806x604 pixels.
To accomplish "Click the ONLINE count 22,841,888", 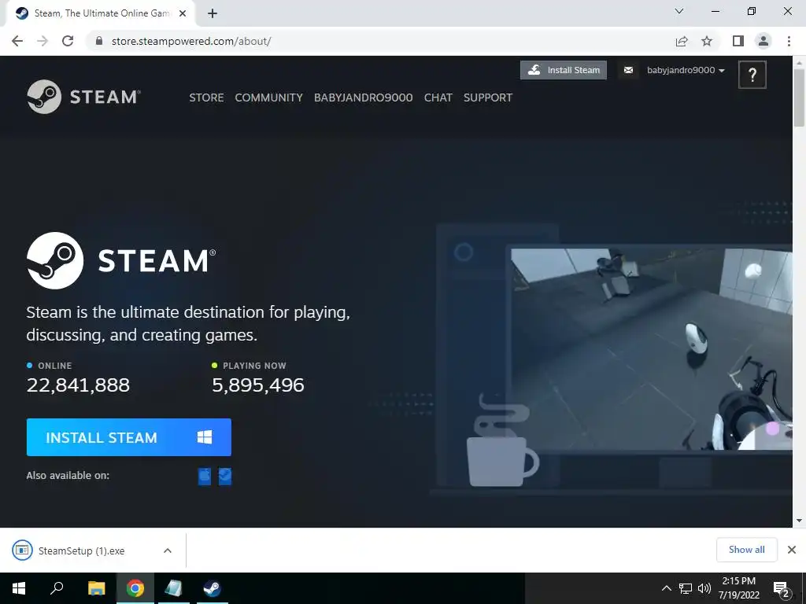I will point(78,385).
